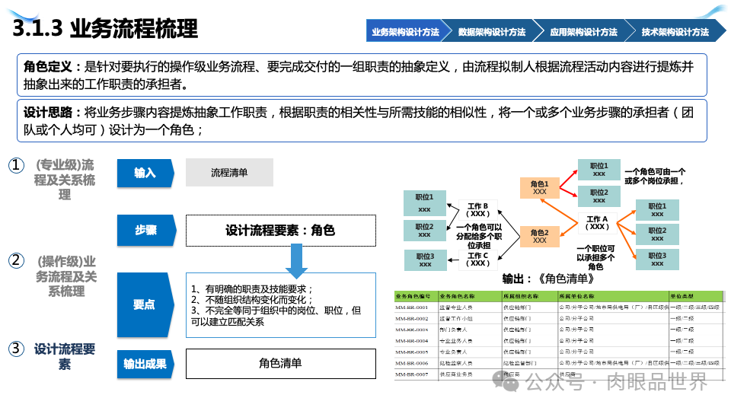Screen dimensions: 731x411
Task: Click the 职位2 box linked by red arrow to 角色1
Action: click(x=599, y=196)
